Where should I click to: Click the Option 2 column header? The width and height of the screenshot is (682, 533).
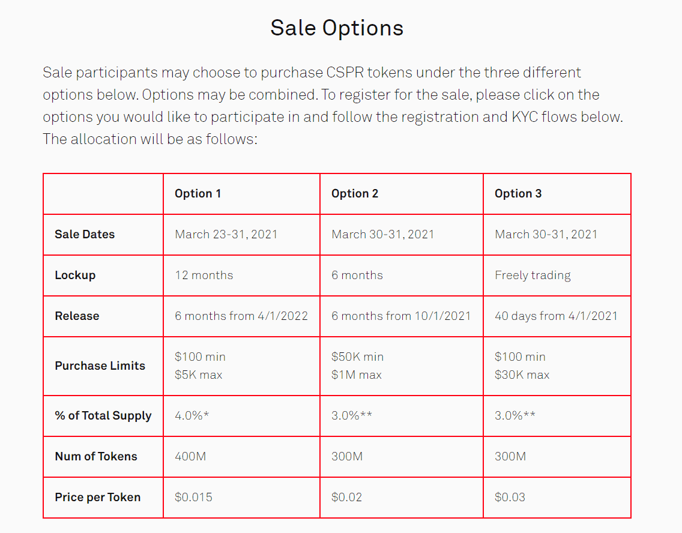(x=355, y=194)
